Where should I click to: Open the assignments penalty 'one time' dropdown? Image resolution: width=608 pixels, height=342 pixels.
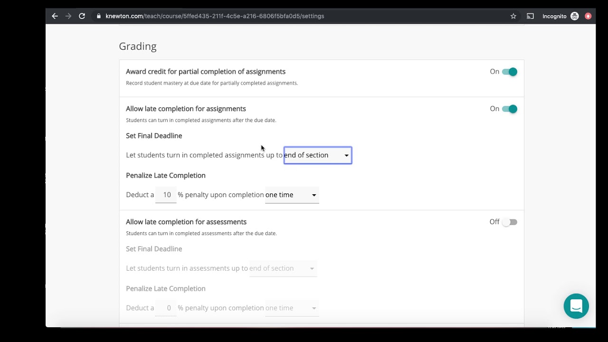tap(292, 195)
